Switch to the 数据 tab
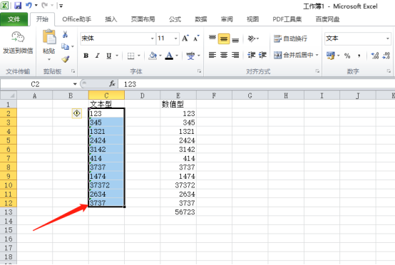The height and width of the screenshot is (265, 395). (201, 19)
